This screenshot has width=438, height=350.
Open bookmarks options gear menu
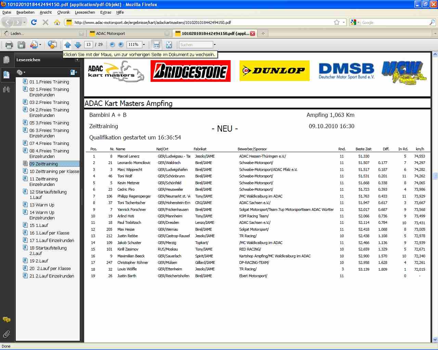click(x=21, y=72)
